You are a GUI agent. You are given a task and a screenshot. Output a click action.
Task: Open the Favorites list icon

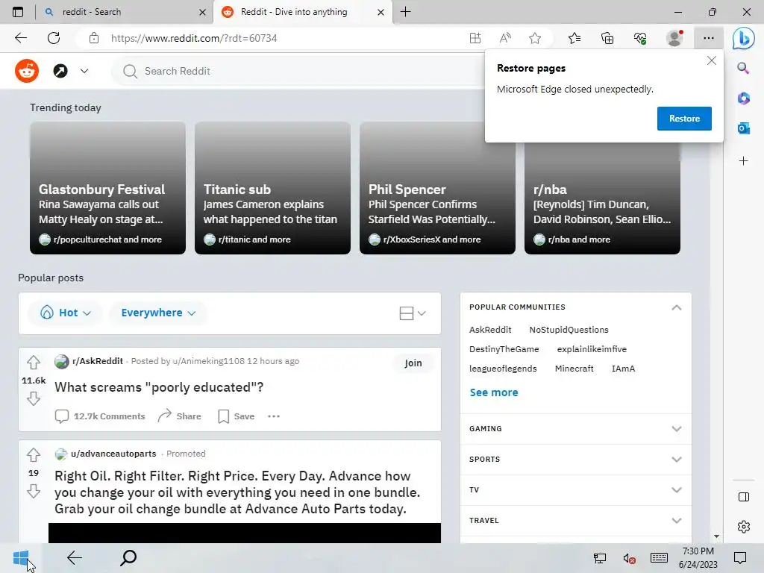coord(574,38)
